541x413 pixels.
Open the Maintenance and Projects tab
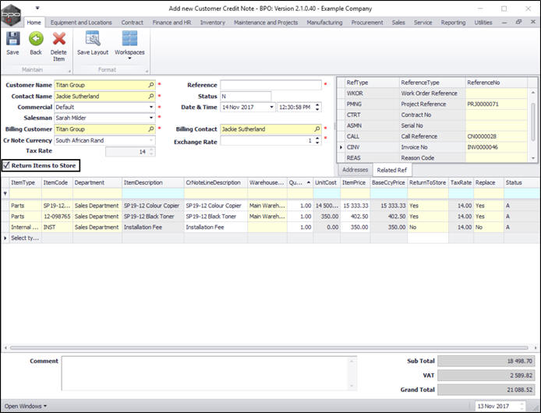[x=266, y=23]
